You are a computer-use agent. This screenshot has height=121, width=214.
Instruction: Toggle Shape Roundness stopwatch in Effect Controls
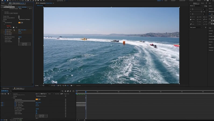coord(6,37)
